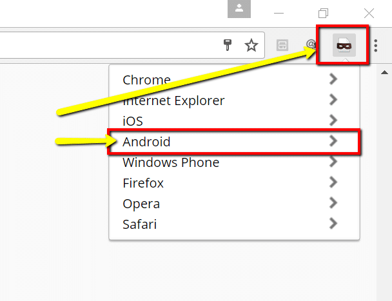Restore down the browser window
The height and width of the screenshot is (301, 392).
(x=323, y=13)
